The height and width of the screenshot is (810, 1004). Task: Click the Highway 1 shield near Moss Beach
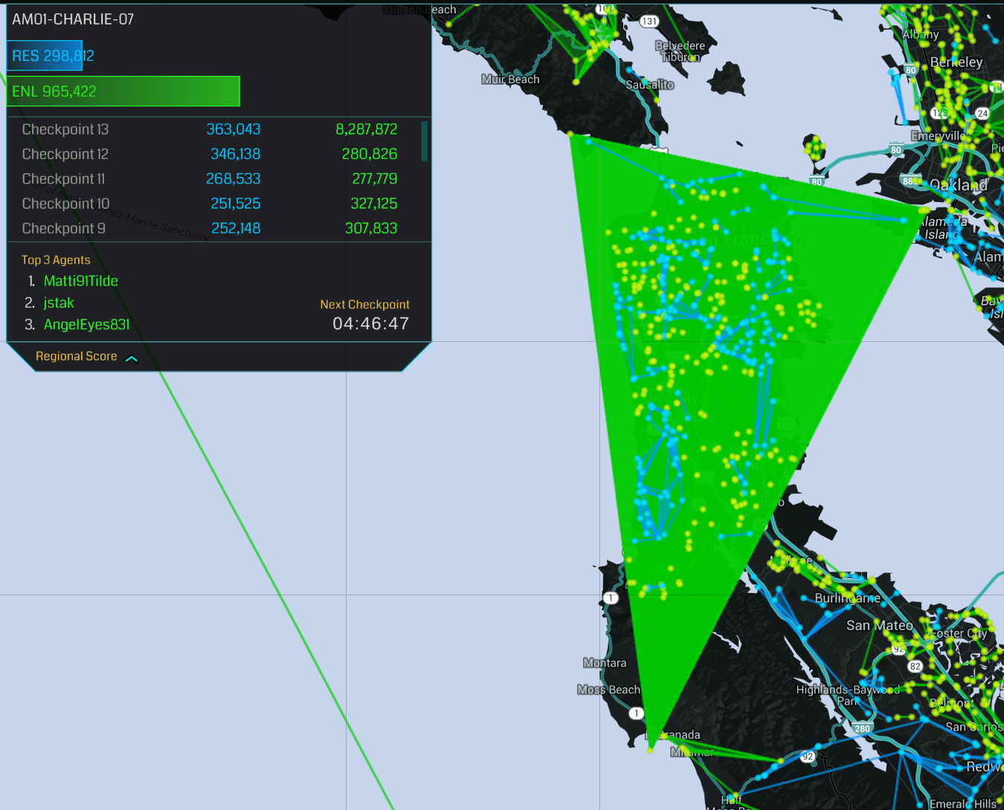[636, 713]
